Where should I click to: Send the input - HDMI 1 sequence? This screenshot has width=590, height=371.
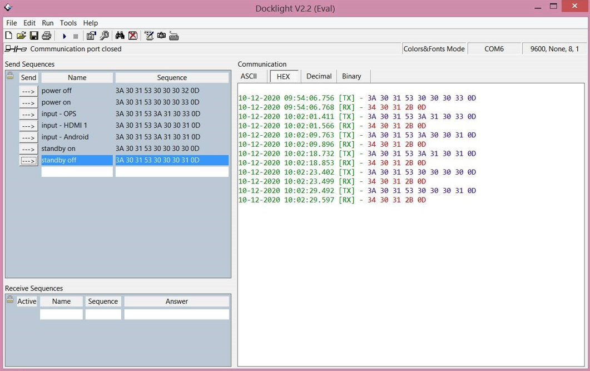pyautogui.click(x=28, y=126)
